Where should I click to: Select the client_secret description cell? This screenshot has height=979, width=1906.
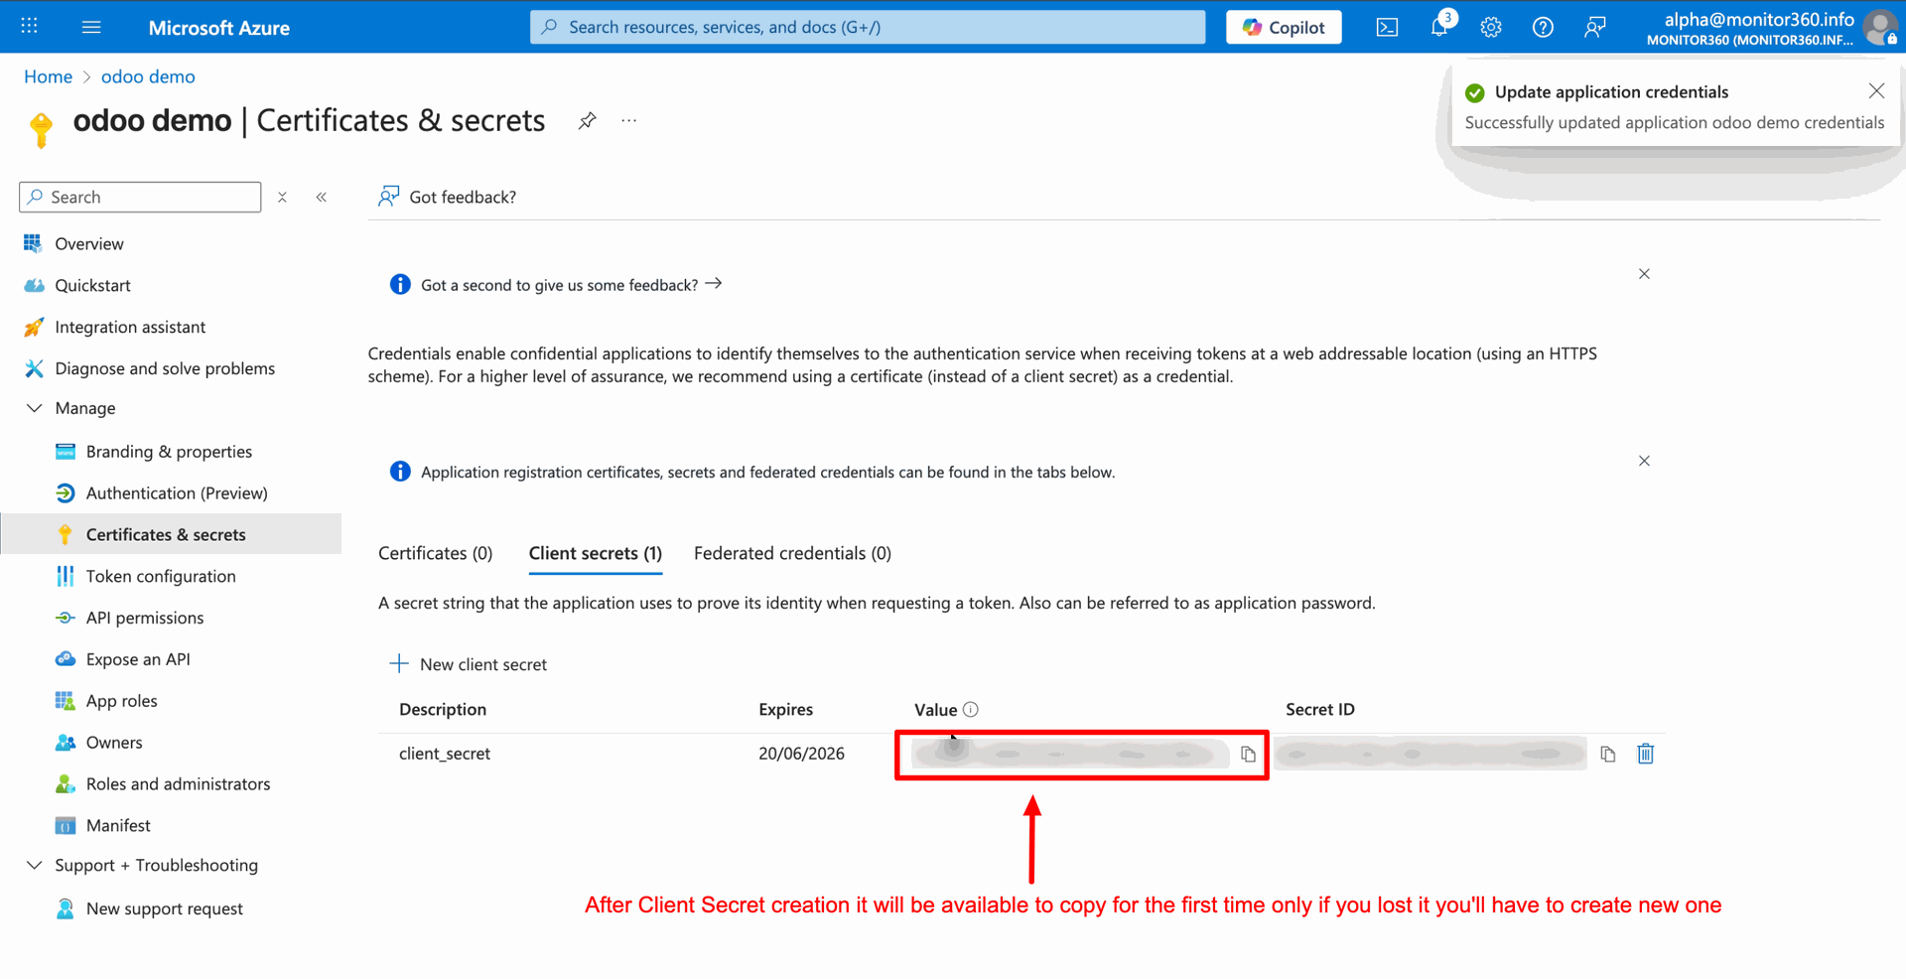coord(445,754)
